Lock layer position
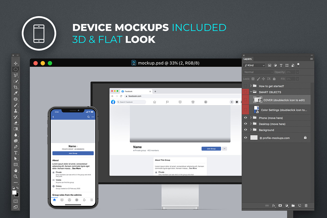The image size is (327, 218). (x=264, y=79)
